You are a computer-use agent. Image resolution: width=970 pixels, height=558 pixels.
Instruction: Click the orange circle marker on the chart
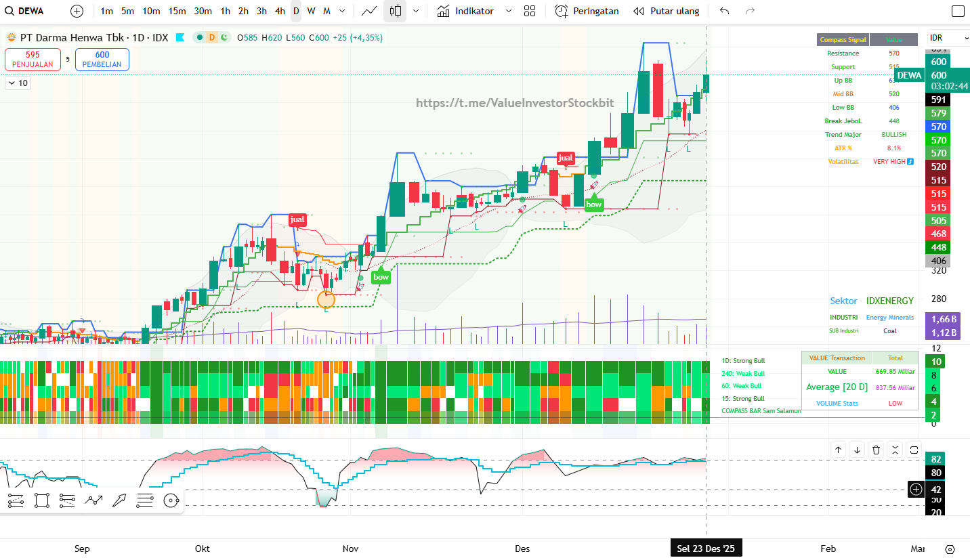pos(326,298)
